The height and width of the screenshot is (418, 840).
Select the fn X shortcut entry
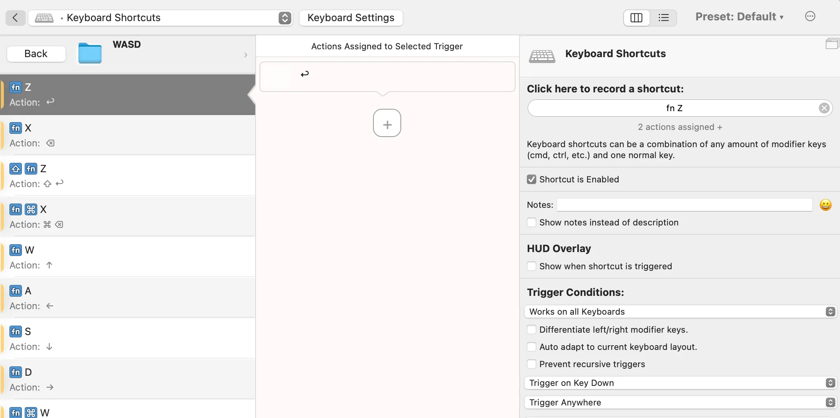pyautogui.click(x=128, y=135)
